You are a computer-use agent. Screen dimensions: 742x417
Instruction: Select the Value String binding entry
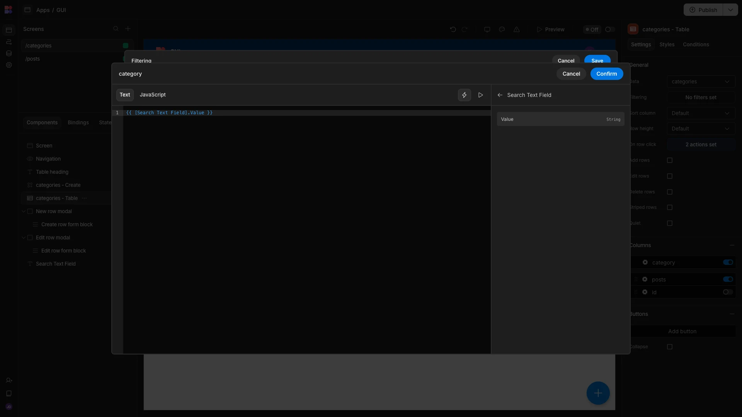coord(560,119)
